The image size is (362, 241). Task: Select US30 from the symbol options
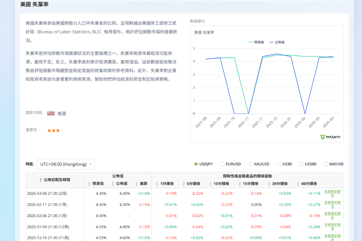tap(279, 164)
